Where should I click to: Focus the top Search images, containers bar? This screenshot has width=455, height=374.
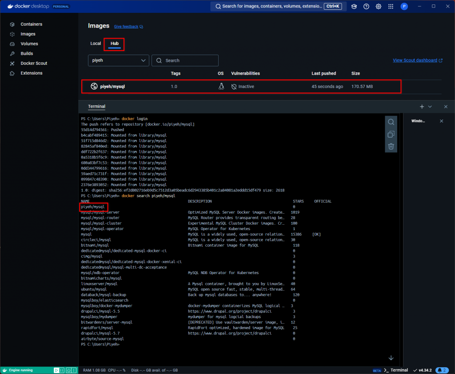point(278,6)
